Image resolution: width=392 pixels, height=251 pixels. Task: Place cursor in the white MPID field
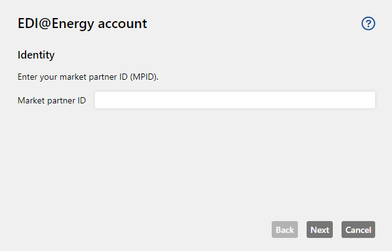(x=235, y=100)
